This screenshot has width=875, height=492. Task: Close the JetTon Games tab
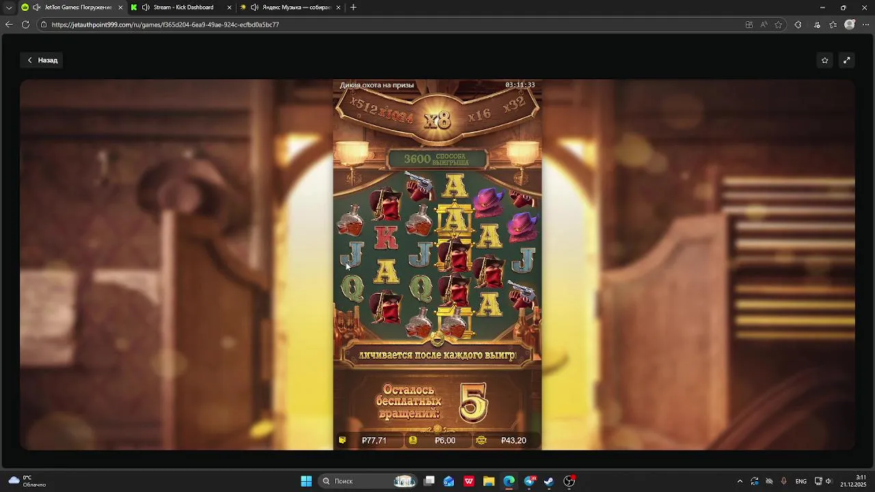120,8
